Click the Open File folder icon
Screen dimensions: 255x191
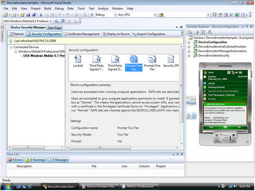coord(23,15)
